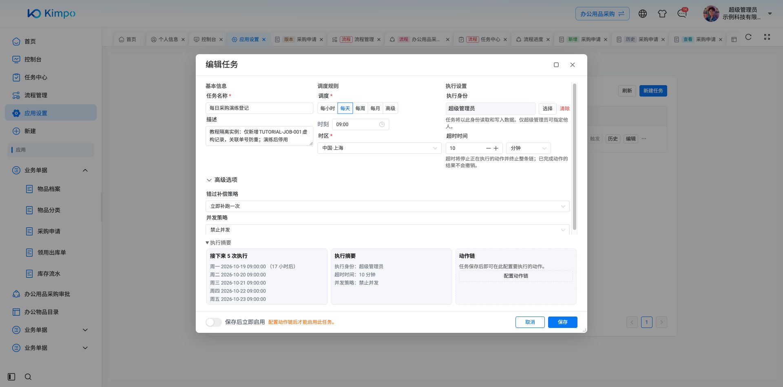Select 每月 schedule option
Viewport: 783px width, 387px height.
click(375, 108)
